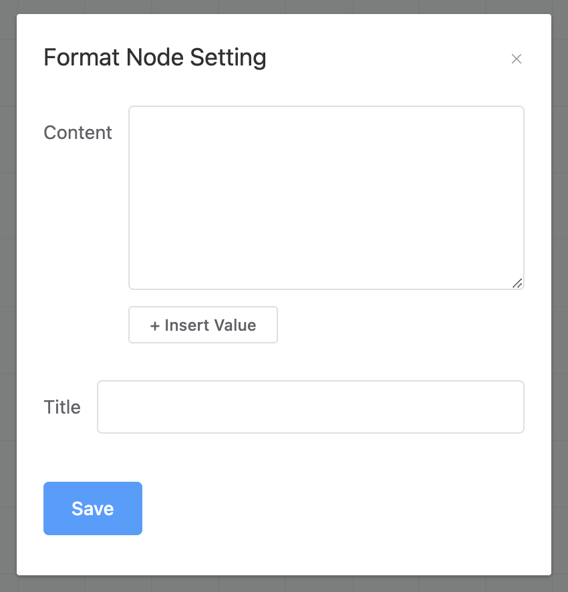Click the Content field label
Screen dimensions: 568x592
point(78,132)
